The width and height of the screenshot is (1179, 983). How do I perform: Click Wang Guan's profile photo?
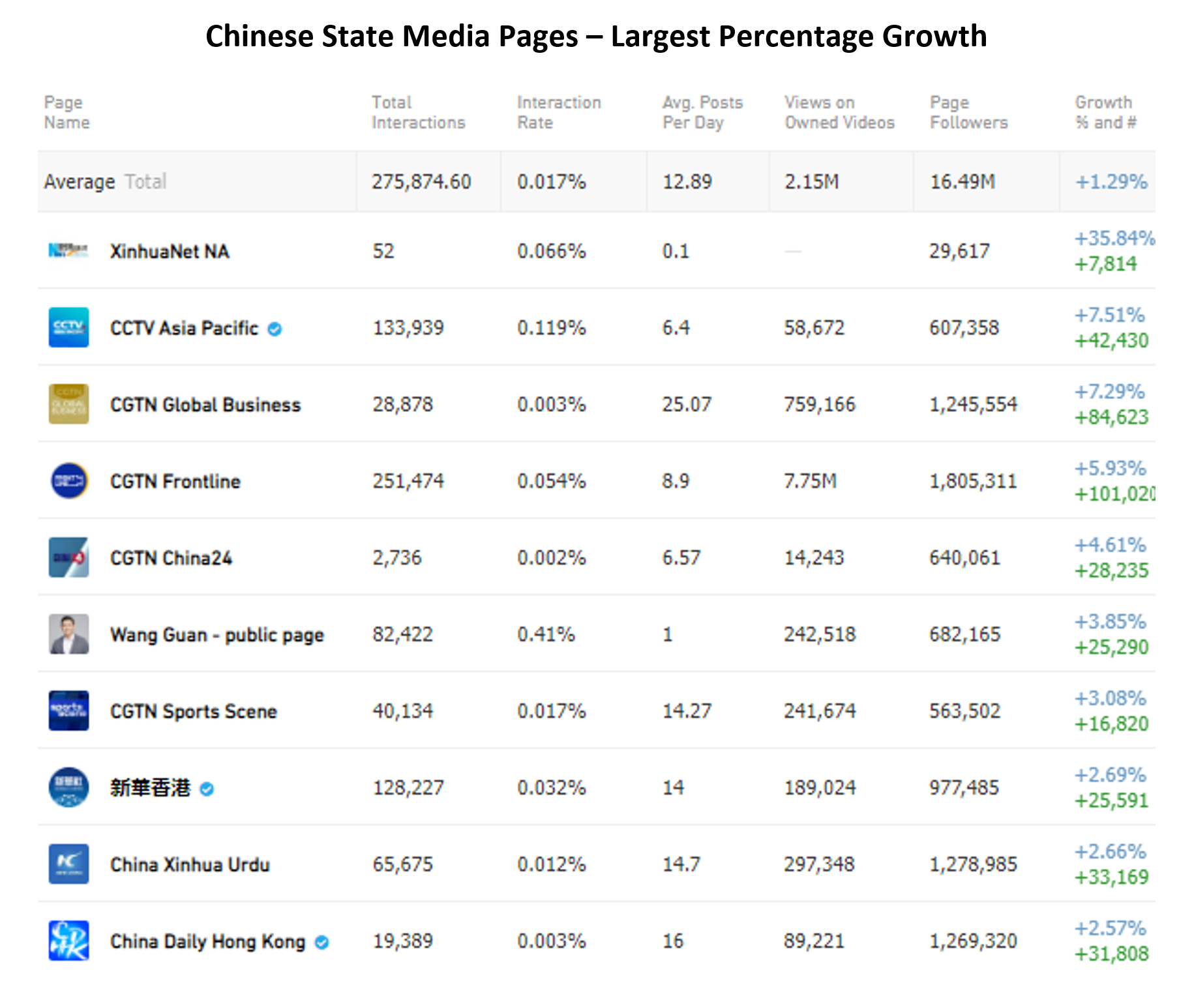(x=68, y=634)
